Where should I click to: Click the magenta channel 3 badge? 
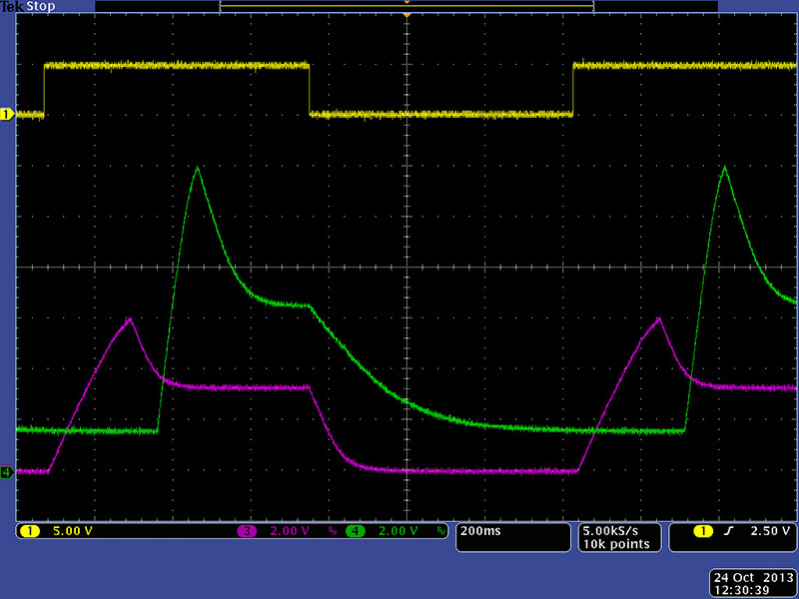point(246,531)
